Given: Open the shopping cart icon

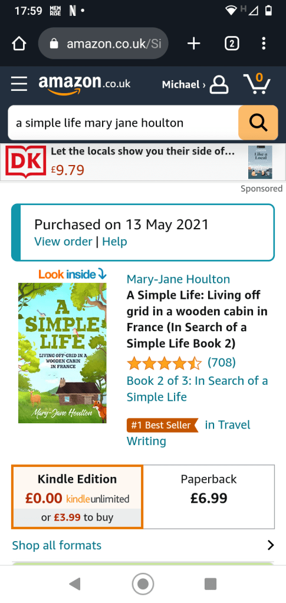Looking at the screenshot, I should tap(257, 84).
